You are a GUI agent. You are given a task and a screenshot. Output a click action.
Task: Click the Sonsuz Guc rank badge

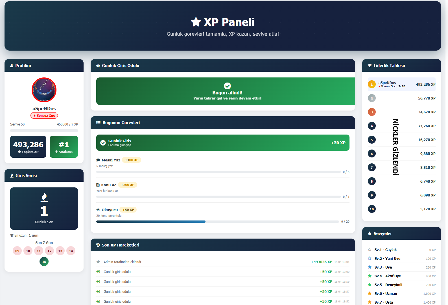[44, 116]
